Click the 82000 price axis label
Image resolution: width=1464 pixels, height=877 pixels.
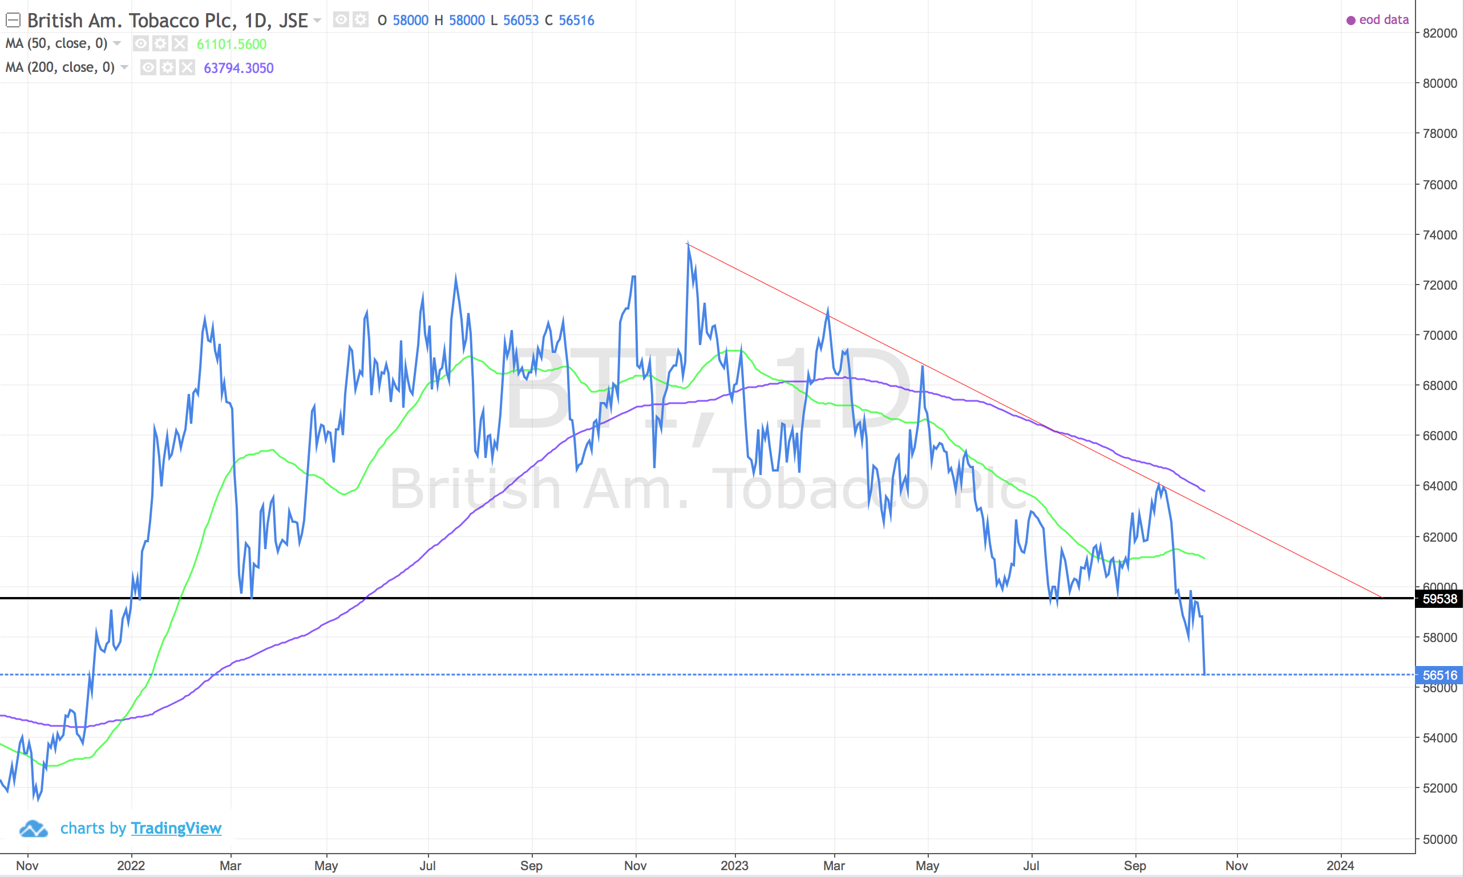pyautogui.click(x=1439, y=33)
